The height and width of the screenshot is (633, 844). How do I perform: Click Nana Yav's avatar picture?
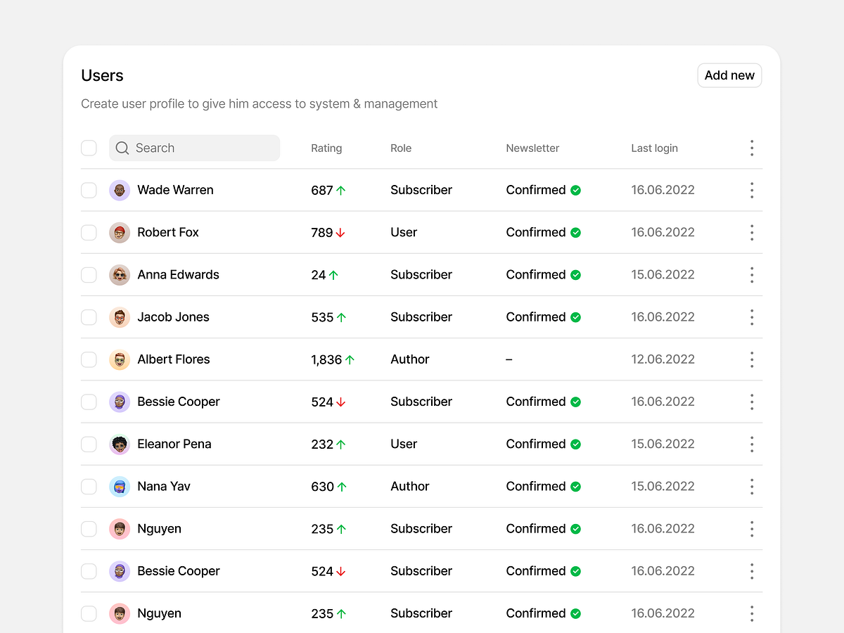pos(120,487)
